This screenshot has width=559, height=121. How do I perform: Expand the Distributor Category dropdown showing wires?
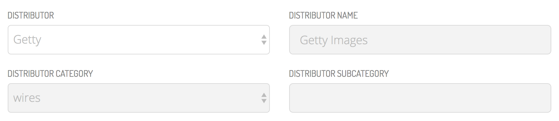pos(138,98)
